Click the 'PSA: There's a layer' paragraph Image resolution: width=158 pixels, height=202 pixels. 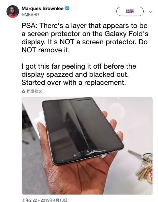(x=85, y=38)
